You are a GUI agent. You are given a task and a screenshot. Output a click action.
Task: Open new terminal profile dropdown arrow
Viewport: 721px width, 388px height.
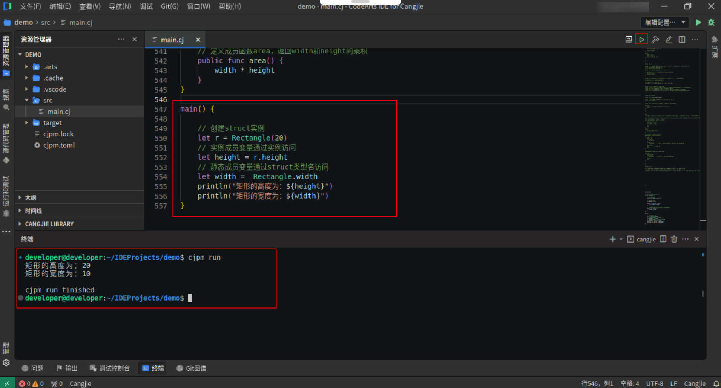click(621, 239)
